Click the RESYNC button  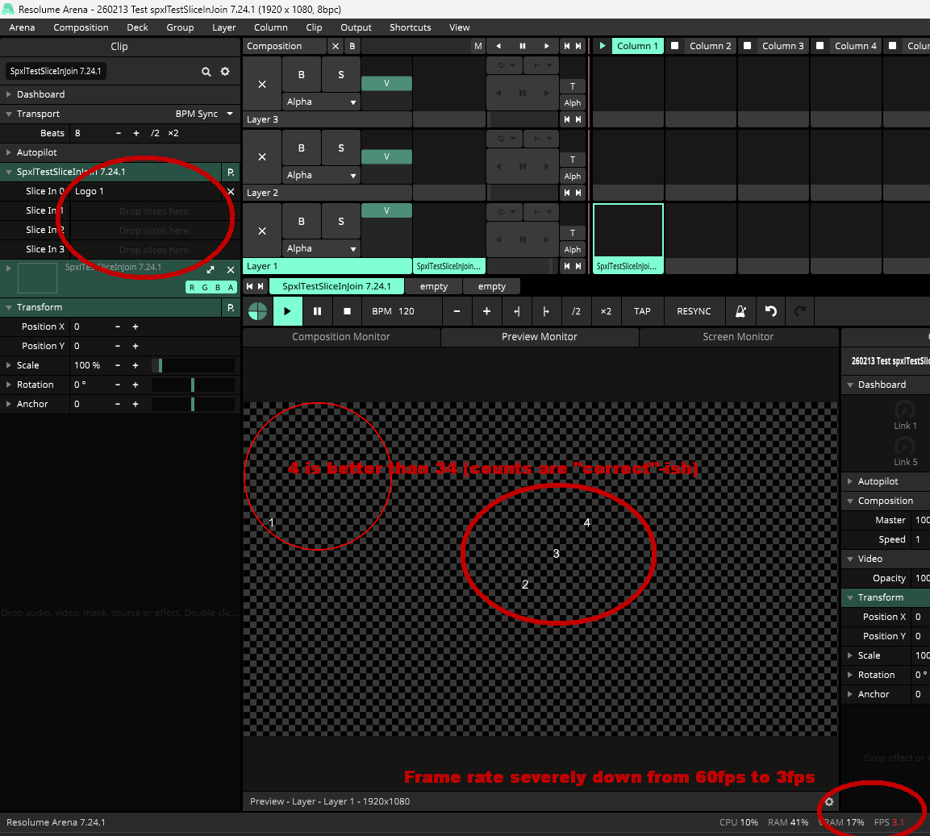click(x=694, y=311)
